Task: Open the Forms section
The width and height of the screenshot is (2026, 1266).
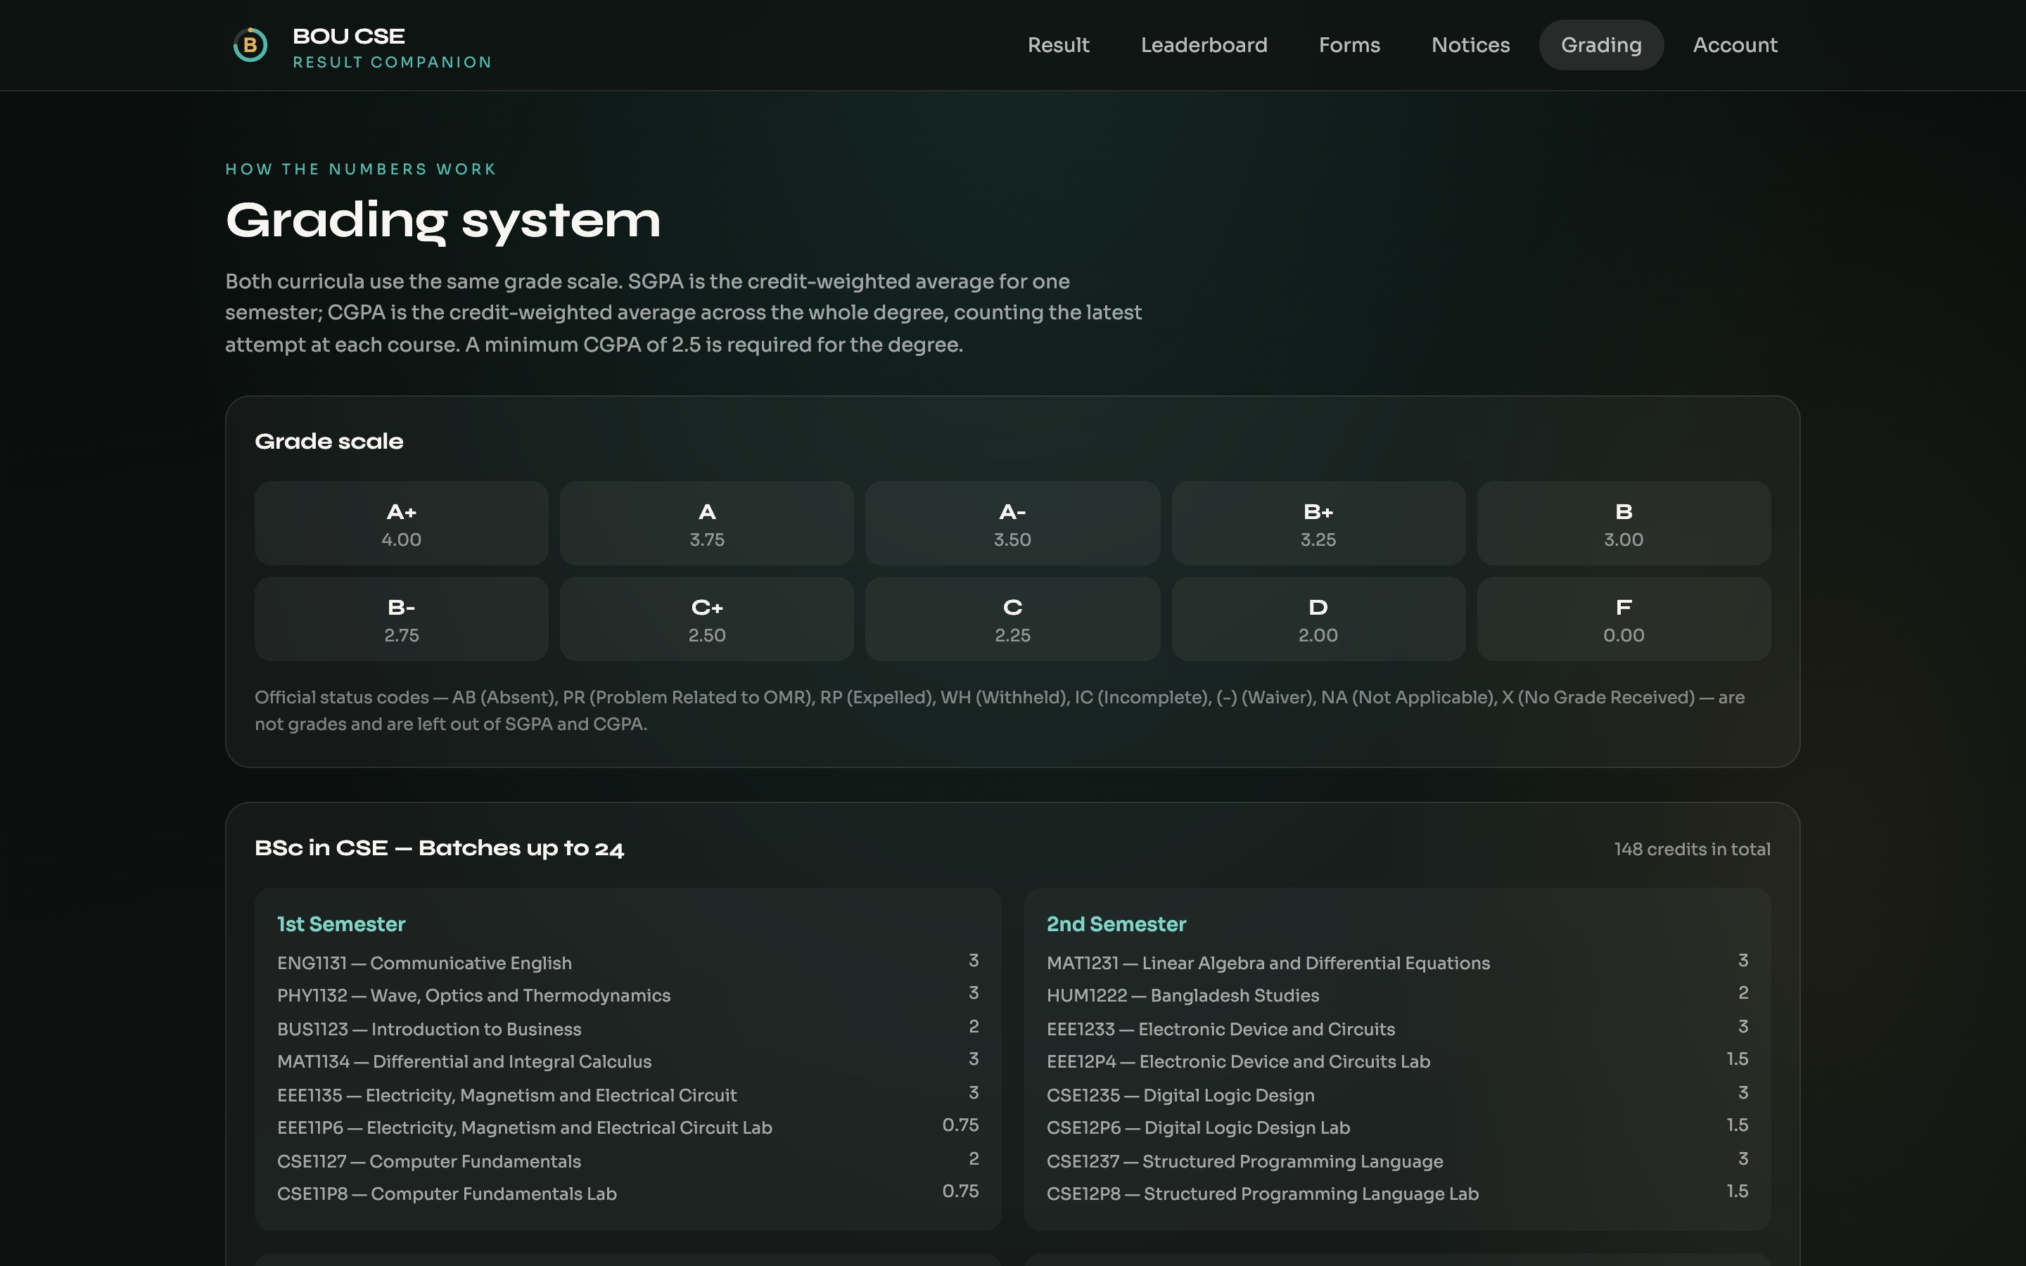Action: point(1349,45)
